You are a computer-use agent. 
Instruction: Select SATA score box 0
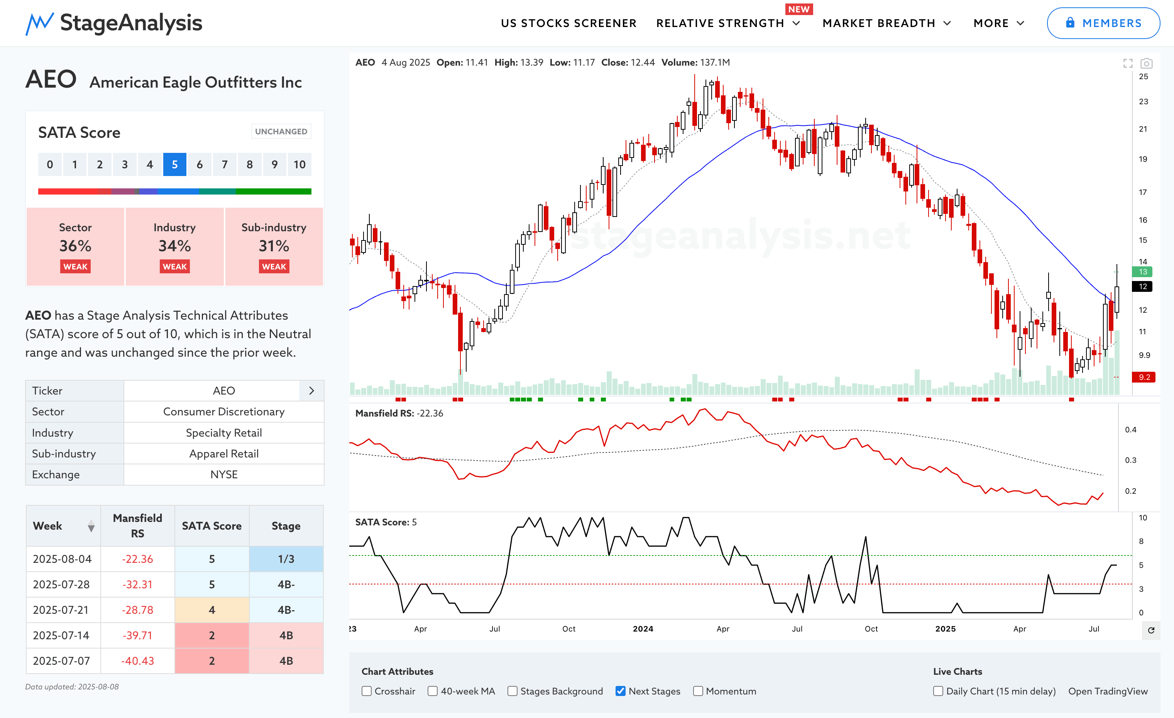pyautogui.click(x=49, y=164)
